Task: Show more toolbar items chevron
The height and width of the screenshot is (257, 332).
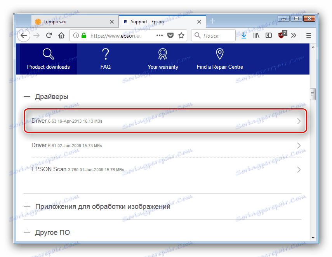Action: [x=294, y=35]
